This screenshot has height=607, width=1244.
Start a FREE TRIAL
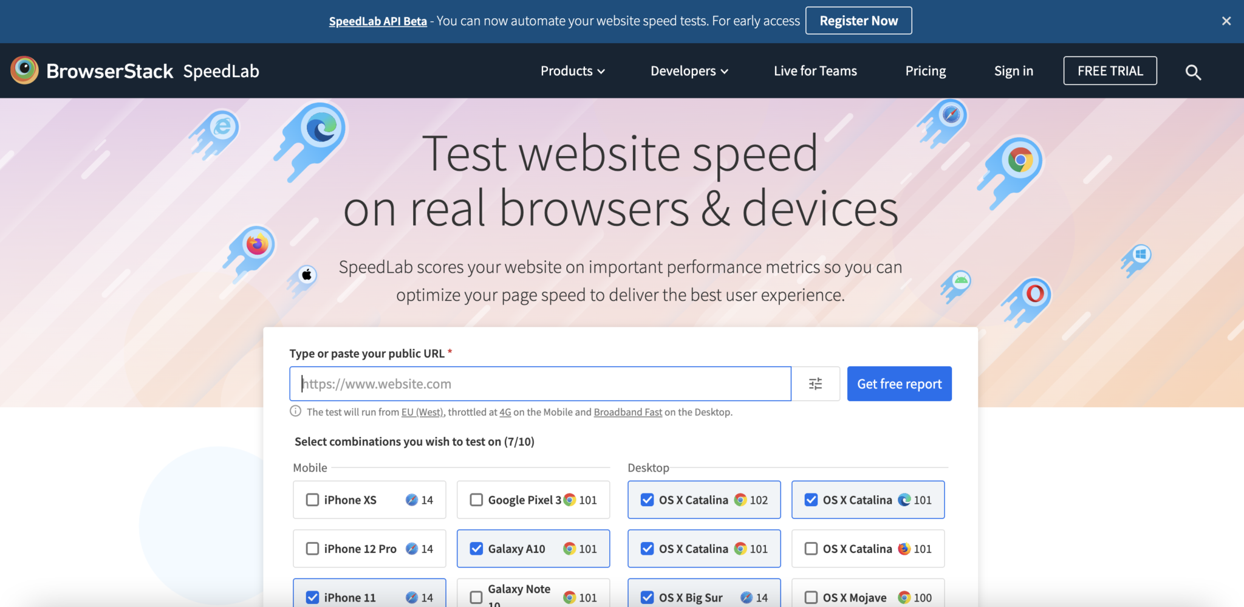tap(1110, 70)
